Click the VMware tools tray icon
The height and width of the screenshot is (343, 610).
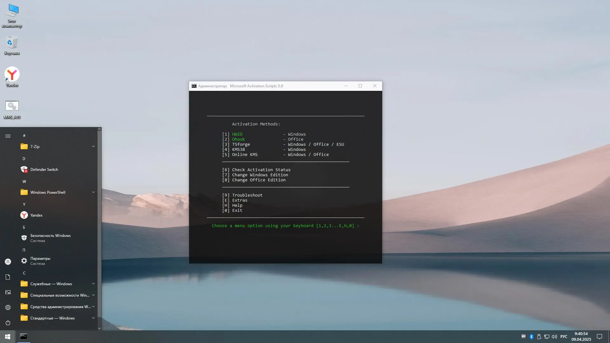click(524, 337)
